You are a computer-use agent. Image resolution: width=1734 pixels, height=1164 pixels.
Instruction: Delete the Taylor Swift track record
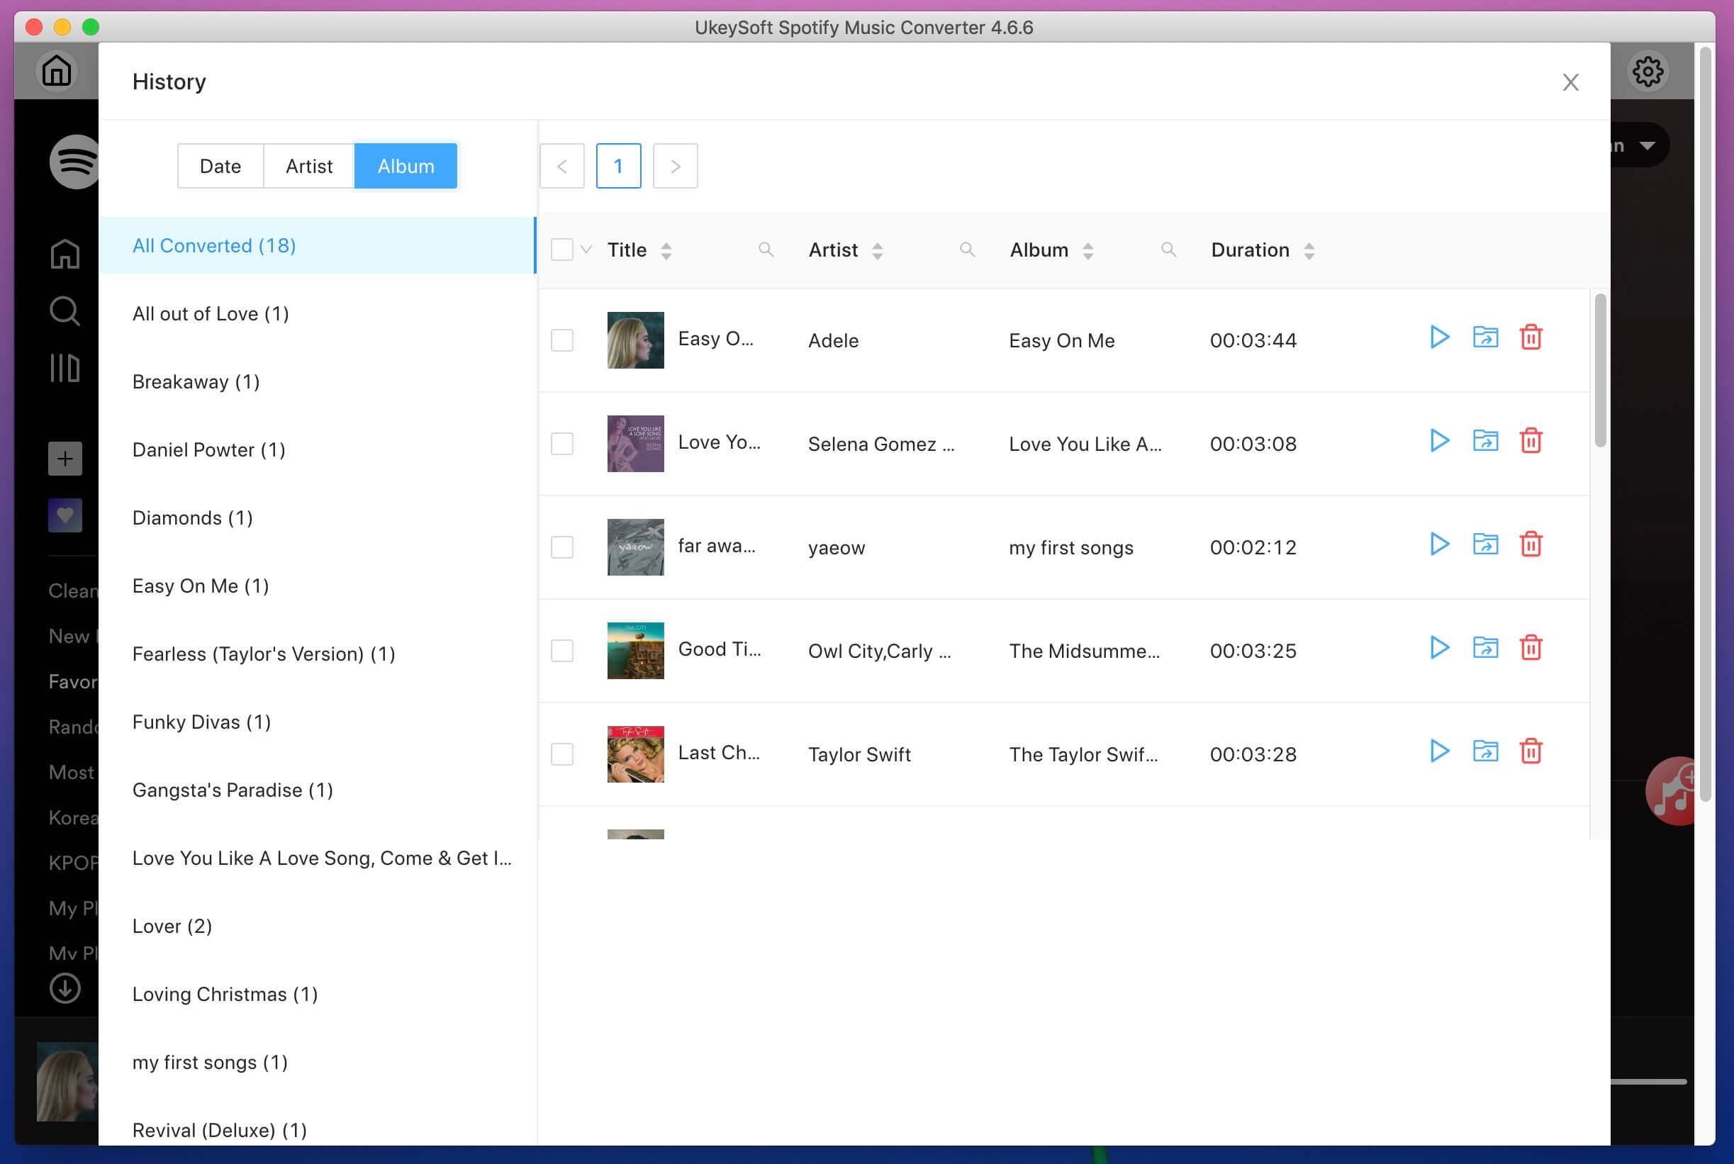point(1531,751)
